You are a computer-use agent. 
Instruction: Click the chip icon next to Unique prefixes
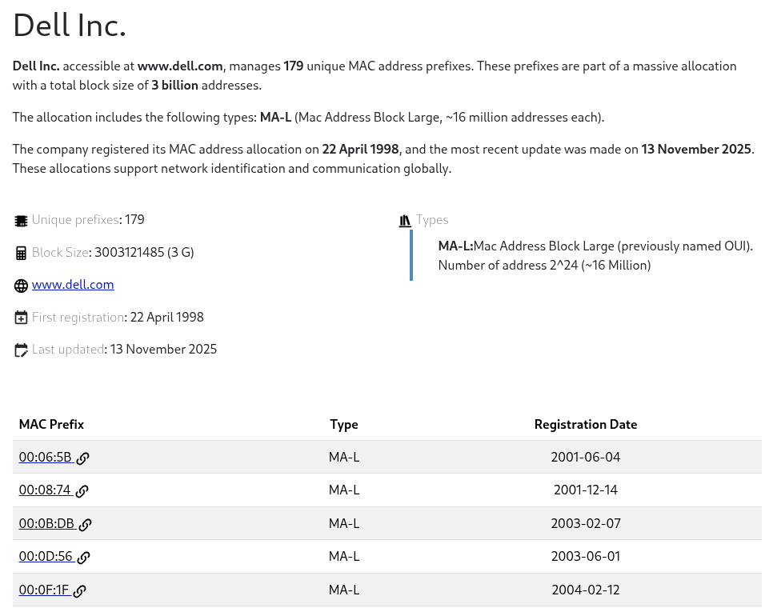[x=21, y=221]
